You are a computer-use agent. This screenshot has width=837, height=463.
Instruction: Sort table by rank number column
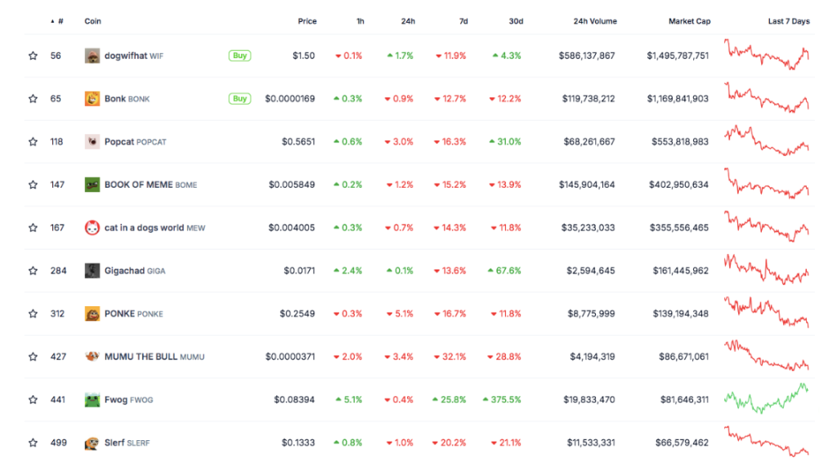click(x=60, y=21)
